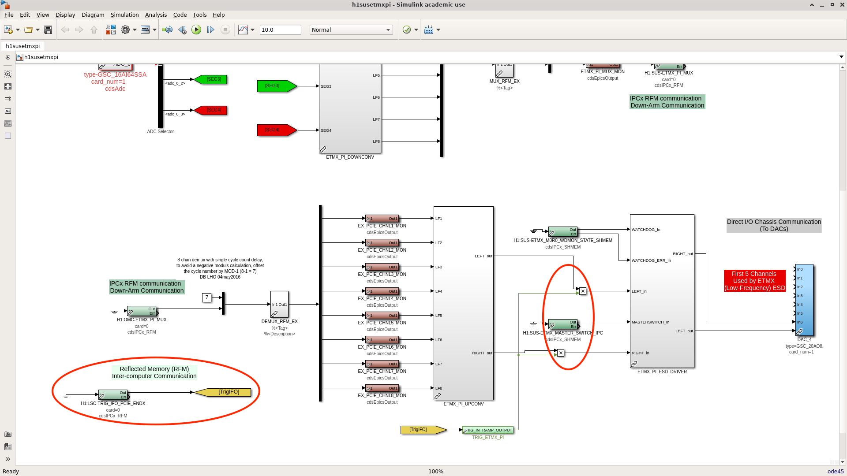
Task: Toggle the Area box palette tool
Action: click(7, 136)
